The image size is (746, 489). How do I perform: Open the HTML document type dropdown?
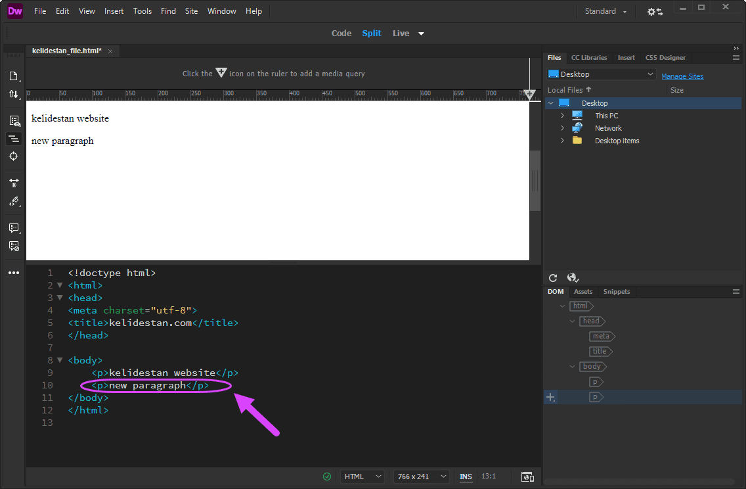pyautogui.click(x=362, y=477)
